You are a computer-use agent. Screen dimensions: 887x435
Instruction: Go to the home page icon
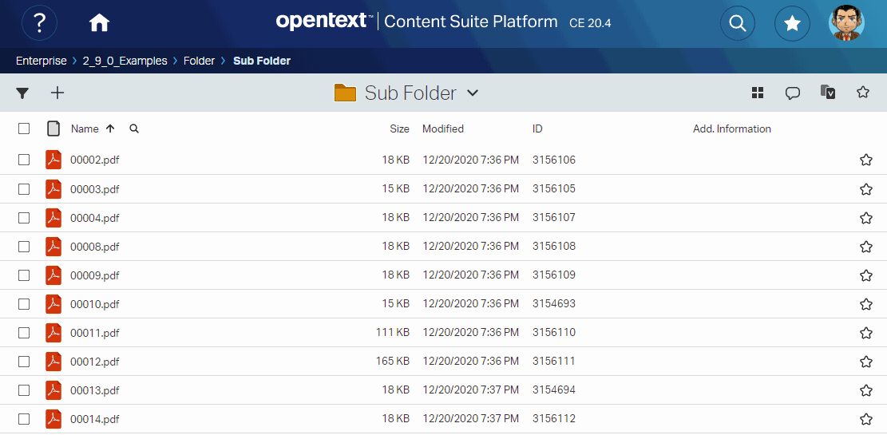[x=99, y=23]
